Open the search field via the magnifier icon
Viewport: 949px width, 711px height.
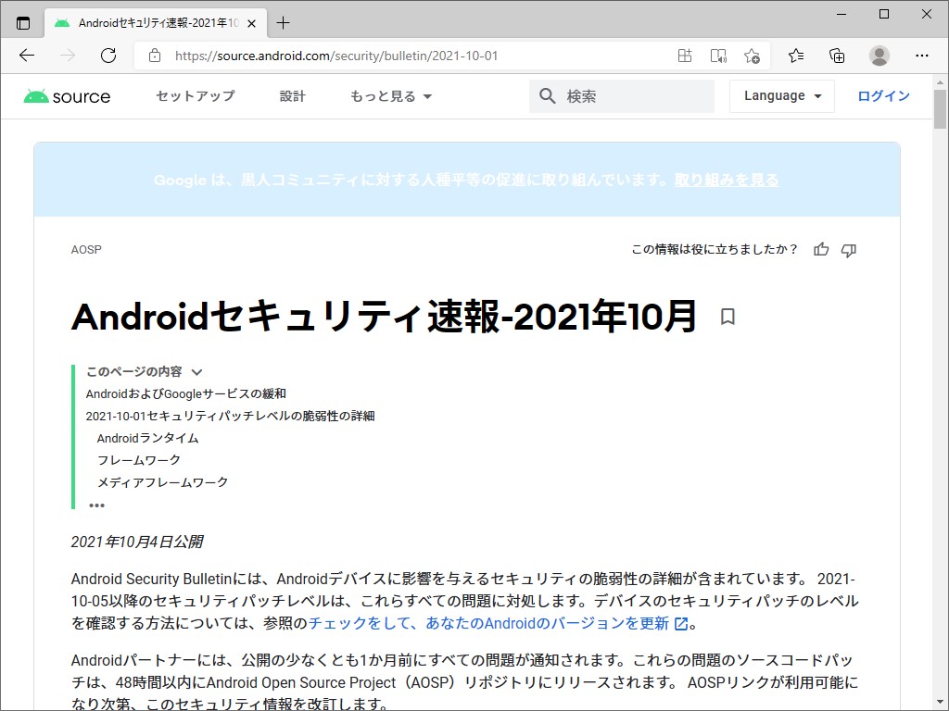(x=547, y=95)
